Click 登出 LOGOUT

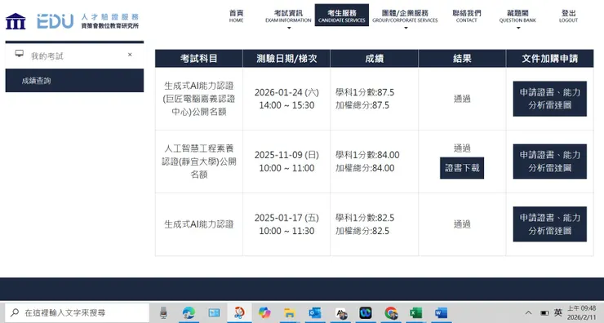click(x=568, y=15)
